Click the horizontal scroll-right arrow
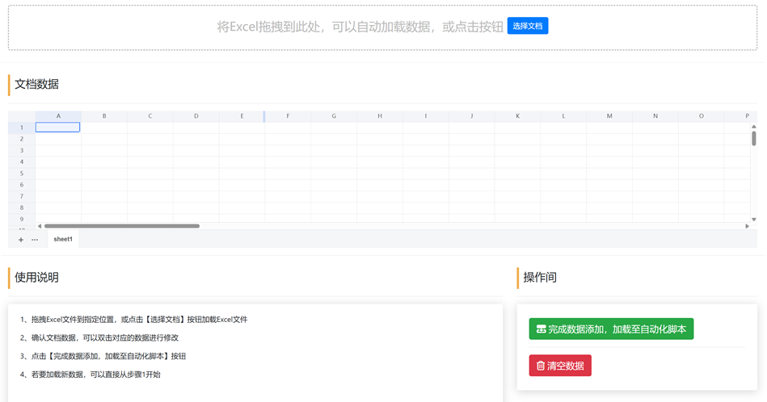The height and width of the screenshot is (402, 767). click(747, 226)
